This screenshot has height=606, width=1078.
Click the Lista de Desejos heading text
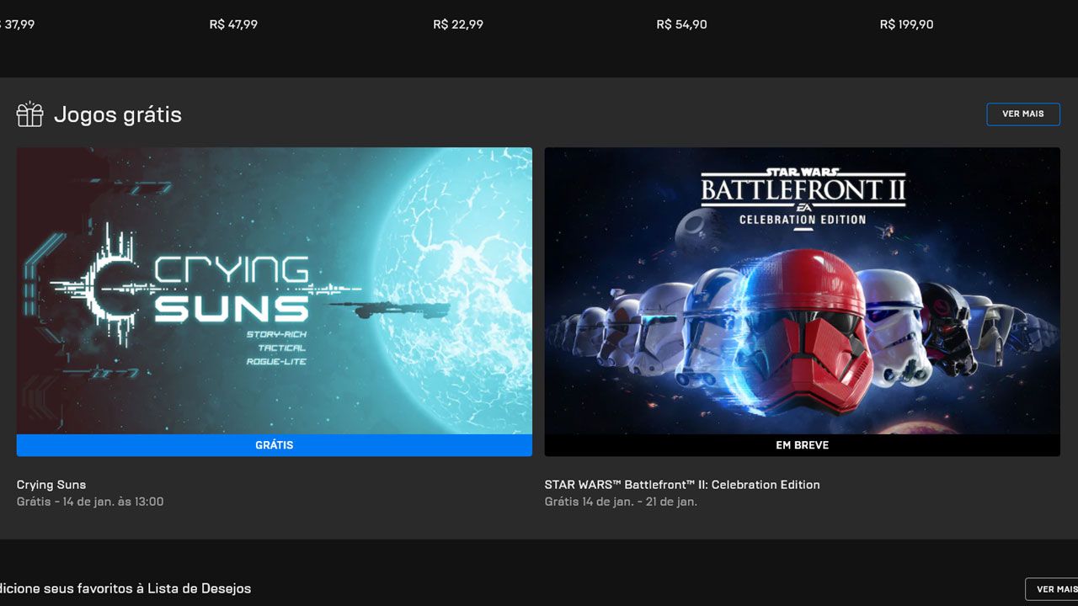click(125, 588)
